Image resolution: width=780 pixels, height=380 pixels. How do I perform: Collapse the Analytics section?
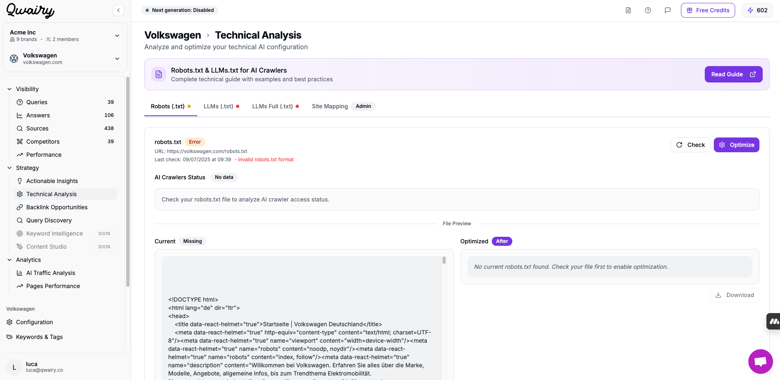coord(24,260)
